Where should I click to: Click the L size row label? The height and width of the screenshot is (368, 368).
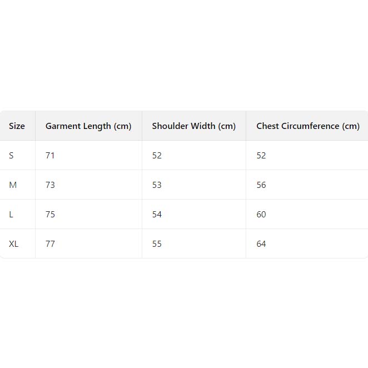pos(11,215)
